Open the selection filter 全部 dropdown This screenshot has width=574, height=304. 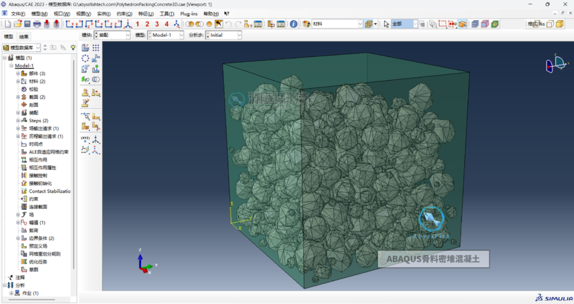coord(404,24)
